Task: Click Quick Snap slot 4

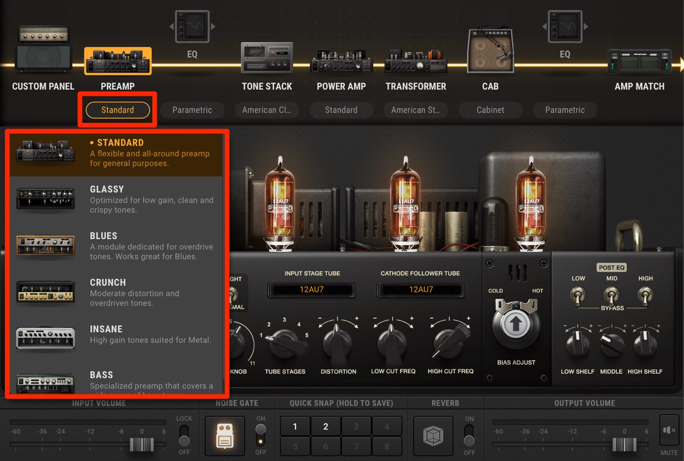Action: [387, 427]
